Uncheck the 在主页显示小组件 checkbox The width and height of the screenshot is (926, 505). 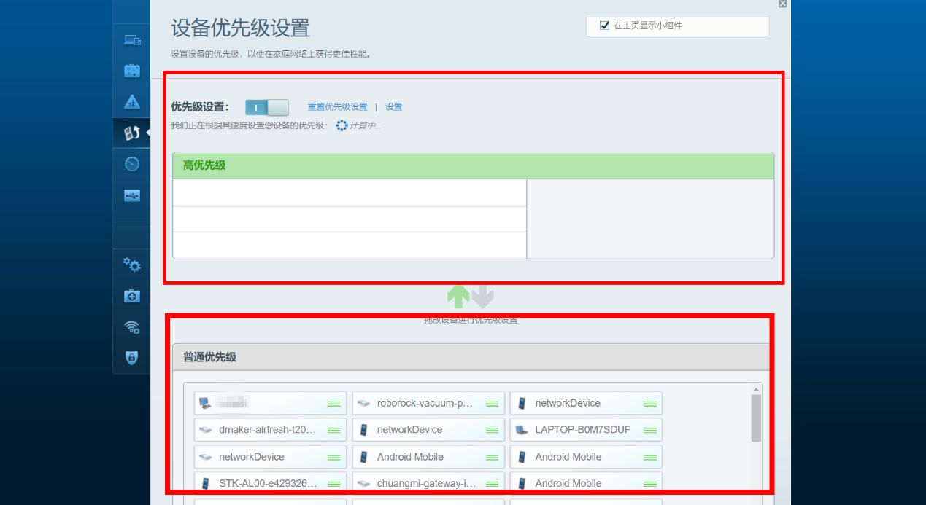click(604, 26)
